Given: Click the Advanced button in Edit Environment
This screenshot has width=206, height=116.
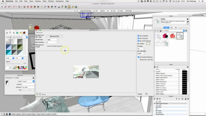Looking at the screenshot, I should [x=39, y=33].
